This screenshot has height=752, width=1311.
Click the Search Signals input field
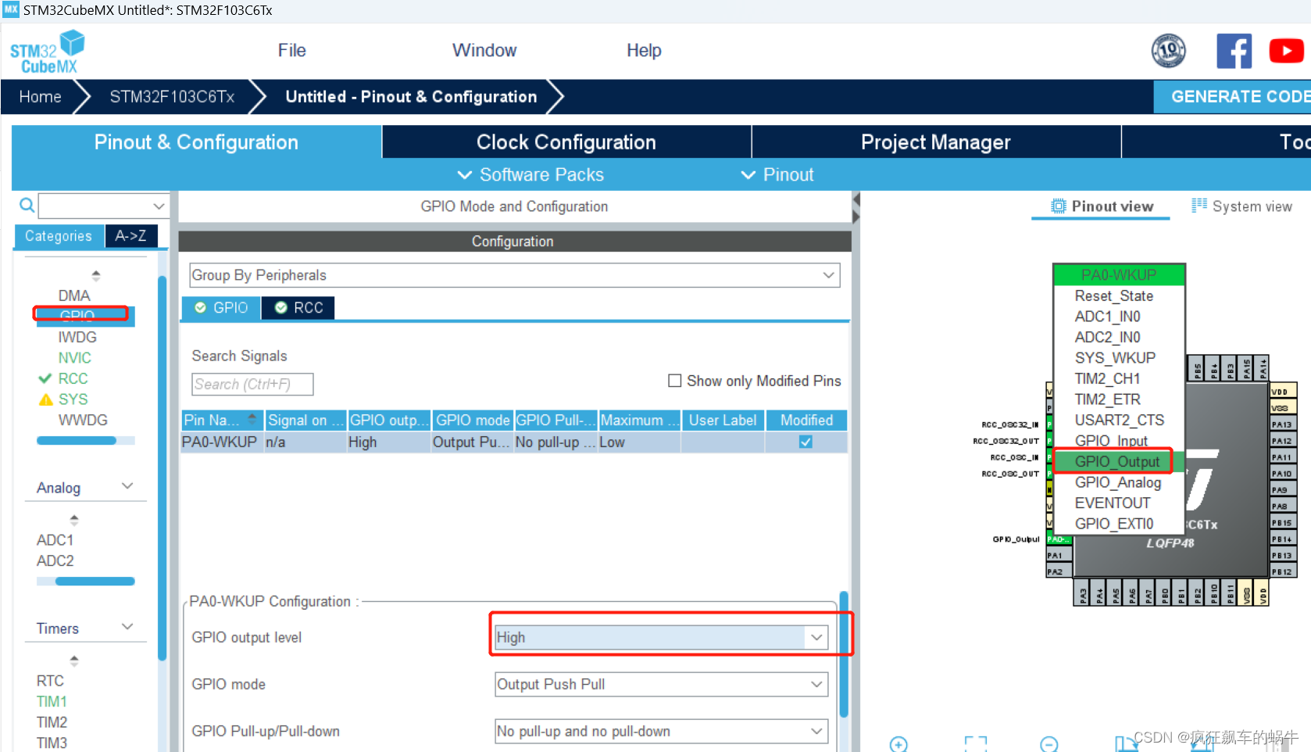252,385
